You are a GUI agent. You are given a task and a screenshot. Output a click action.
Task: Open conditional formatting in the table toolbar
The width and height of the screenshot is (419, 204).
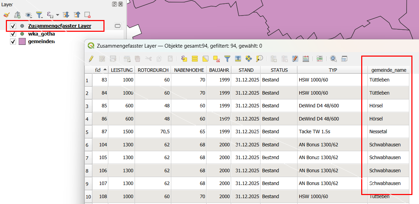click(x=319, y=59)
